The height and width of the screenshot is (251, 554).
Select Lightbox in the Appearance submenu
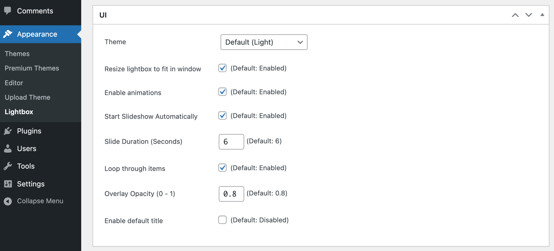pos(19,112)
